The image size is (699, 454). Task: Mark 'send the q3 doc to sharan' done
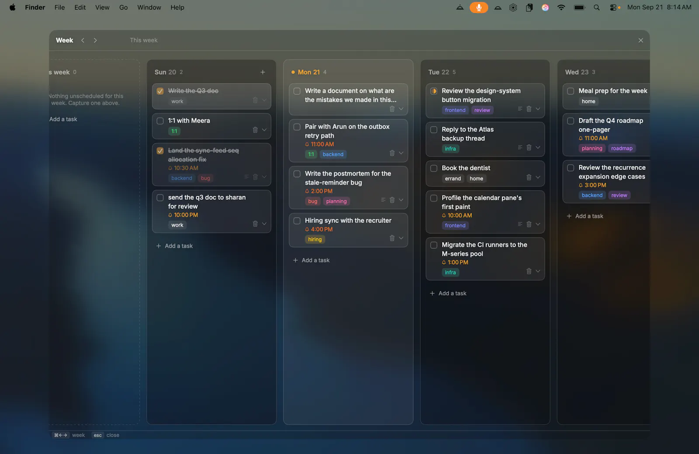(x=160, y=198)
